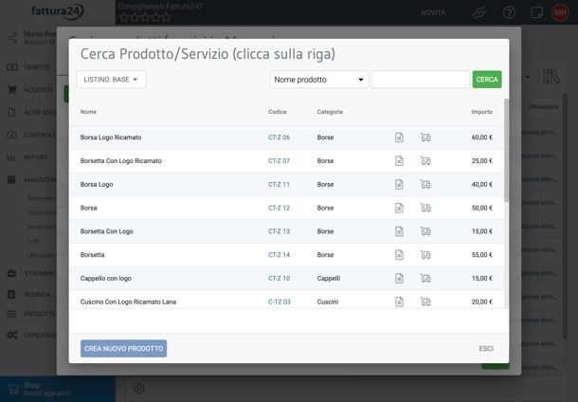This screenshot has width=578, height=402.
Task: Open the Listino: Base dropdown
Action: tap(111, 80)
